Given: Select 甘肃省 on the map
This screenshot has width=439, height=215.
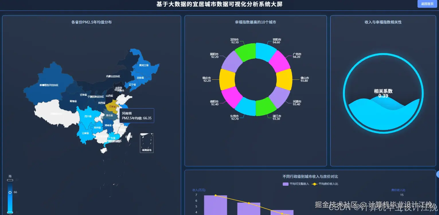Looking at the screenshot, I should pyautogui.click(x=83, y=95).
